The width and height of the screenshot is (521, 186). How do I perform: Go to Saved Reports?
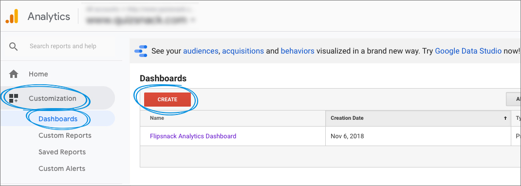click(x=62, y=152)
